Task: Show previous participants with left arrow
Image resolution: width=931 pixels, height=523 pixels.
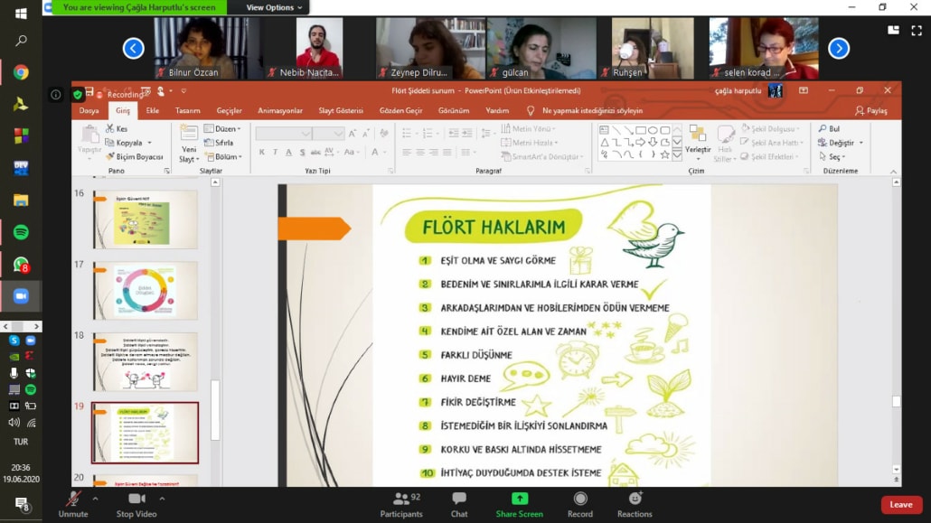Action: [134, 49]
